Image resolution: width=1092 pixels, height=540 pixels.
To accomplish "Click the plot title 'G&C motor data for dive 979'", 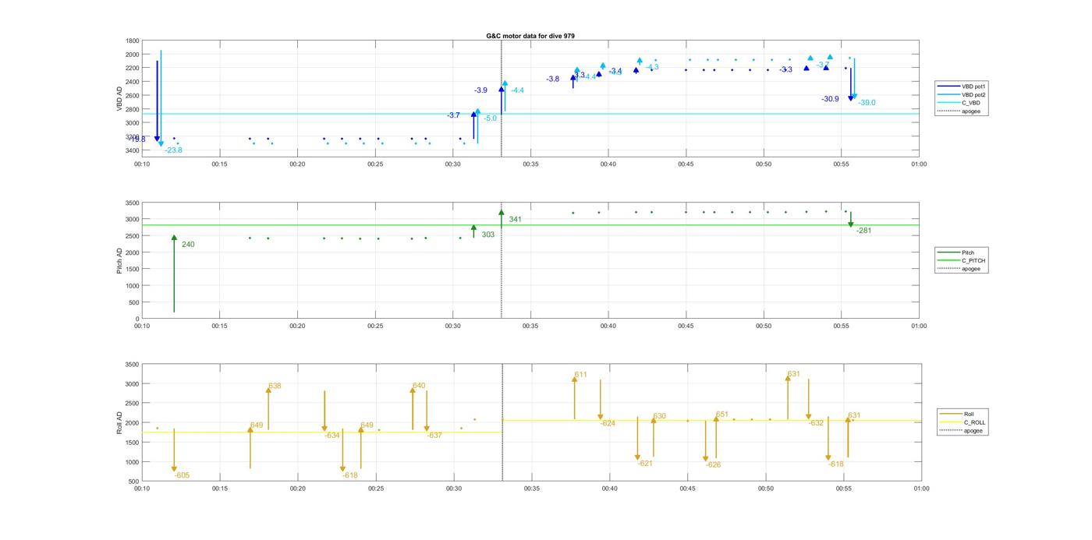I will pyautogui.click(x=530, y=36).
